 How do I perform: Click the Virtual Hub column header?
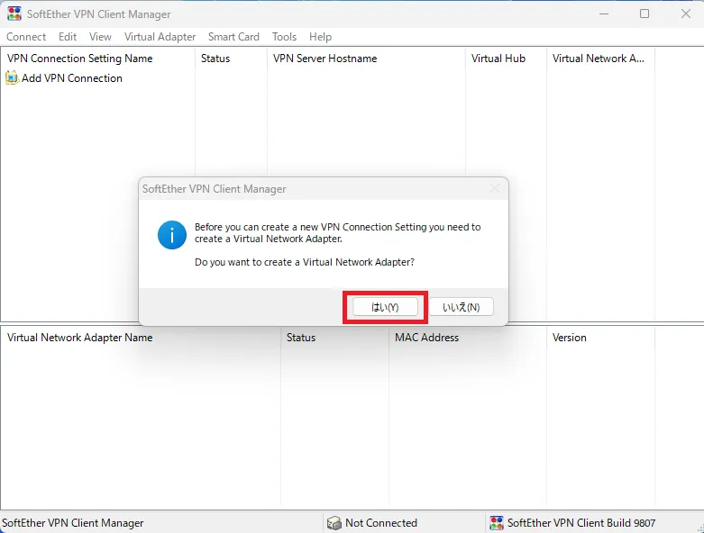506,59
